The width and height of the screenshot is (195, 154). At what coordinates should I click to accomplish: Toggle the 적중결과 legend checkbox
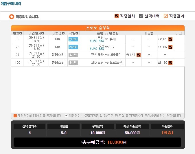pos(166,16)
